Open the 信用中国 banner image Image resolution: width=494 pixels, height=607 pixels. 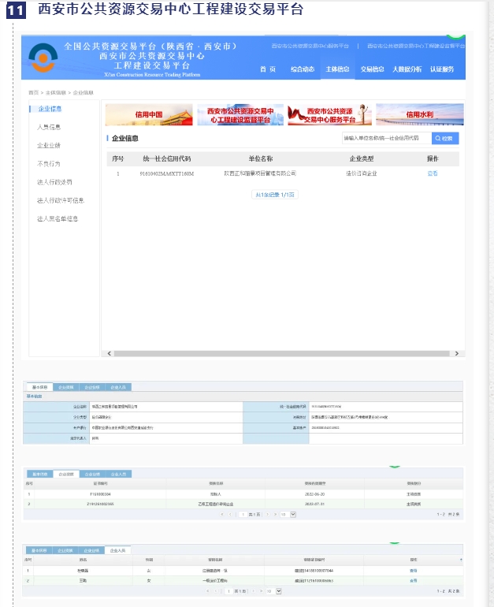[149, 114]
